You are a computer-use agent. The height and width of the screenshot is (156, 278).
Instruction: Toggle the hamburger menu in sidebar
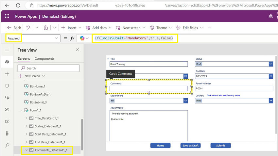click(x=7, y=50)
